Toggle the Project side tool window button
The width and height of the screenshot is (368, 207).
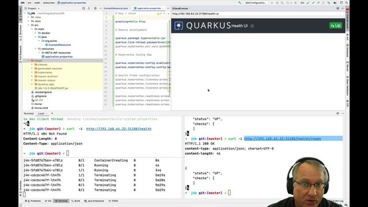coord(21,14)
